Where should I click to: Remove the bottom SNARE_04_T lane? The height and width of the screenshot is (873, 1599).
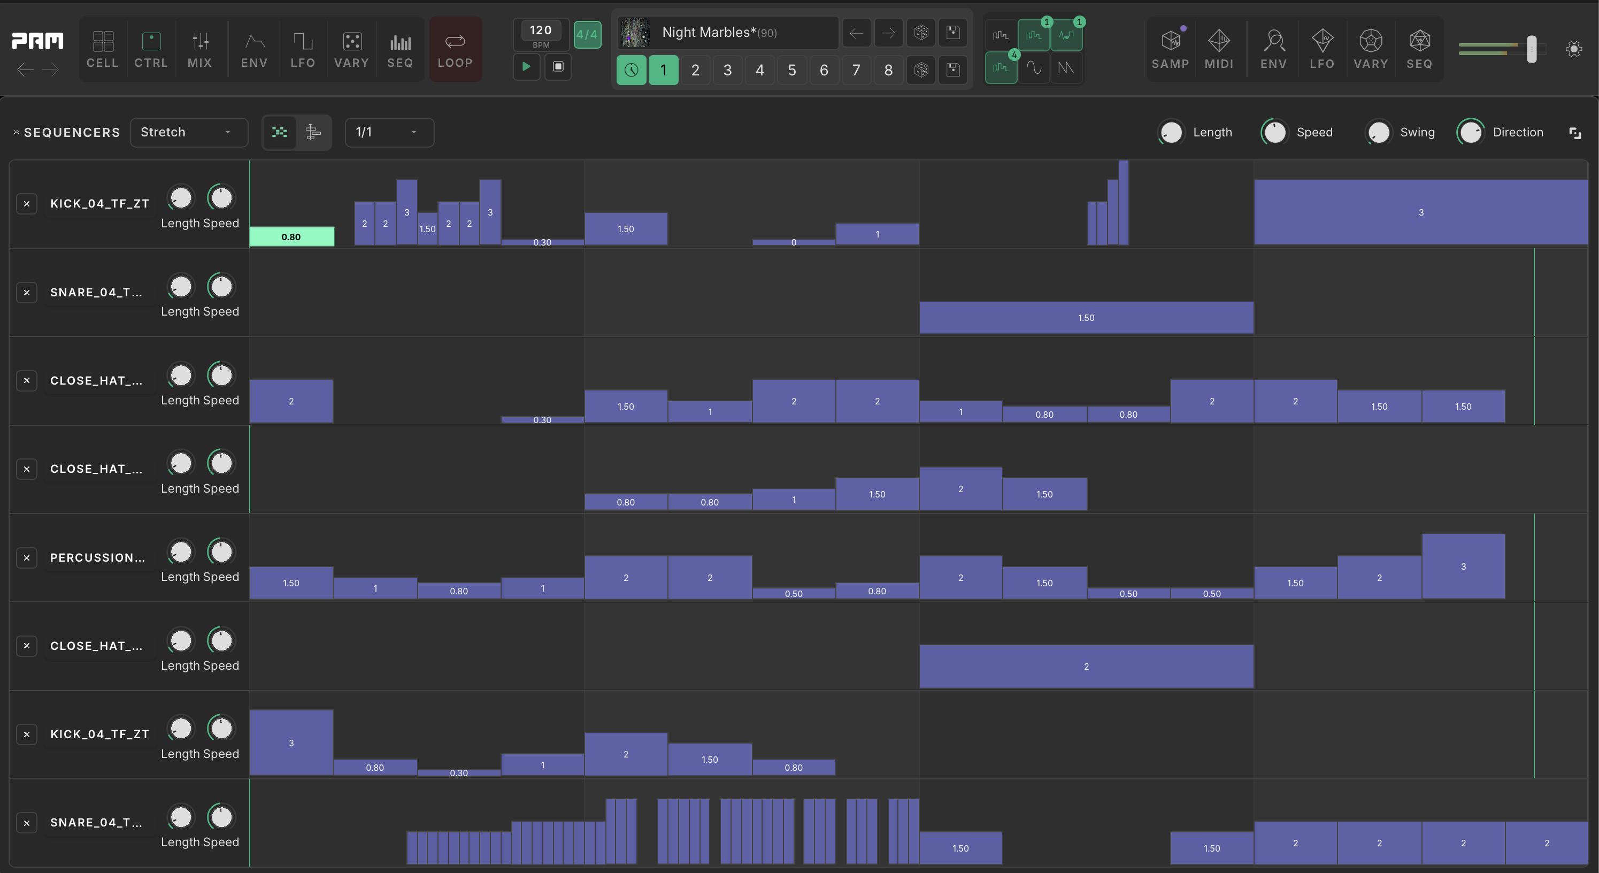pos(27,823)
